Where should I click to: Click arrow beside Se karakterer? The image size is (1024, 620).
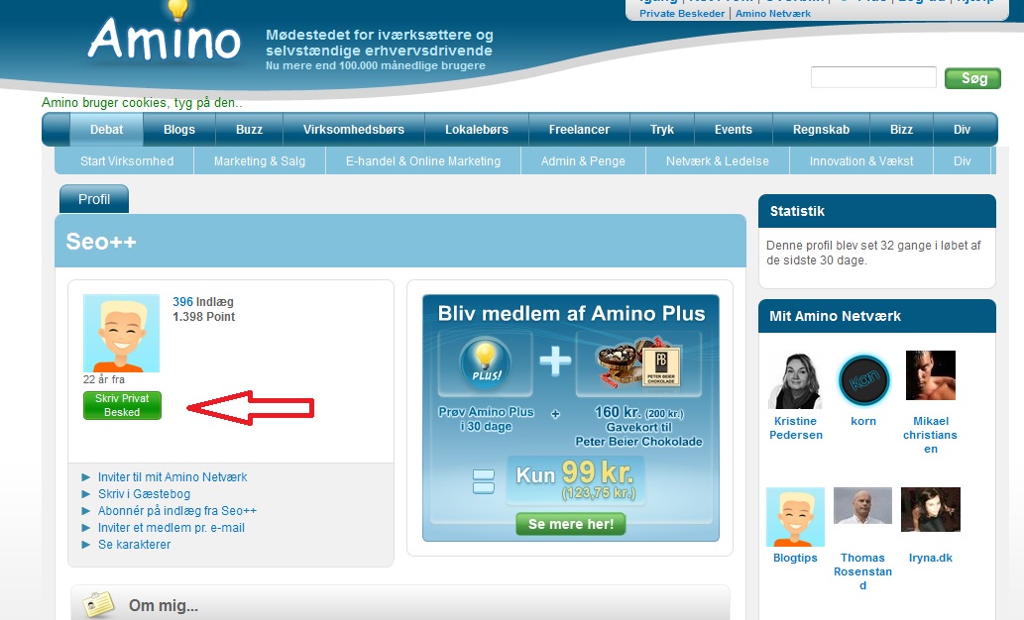point(85,545)
